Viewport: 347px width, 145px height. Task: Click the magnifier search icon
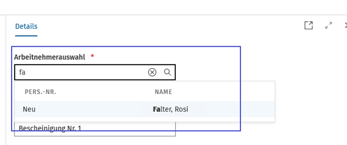pos(167,72)
